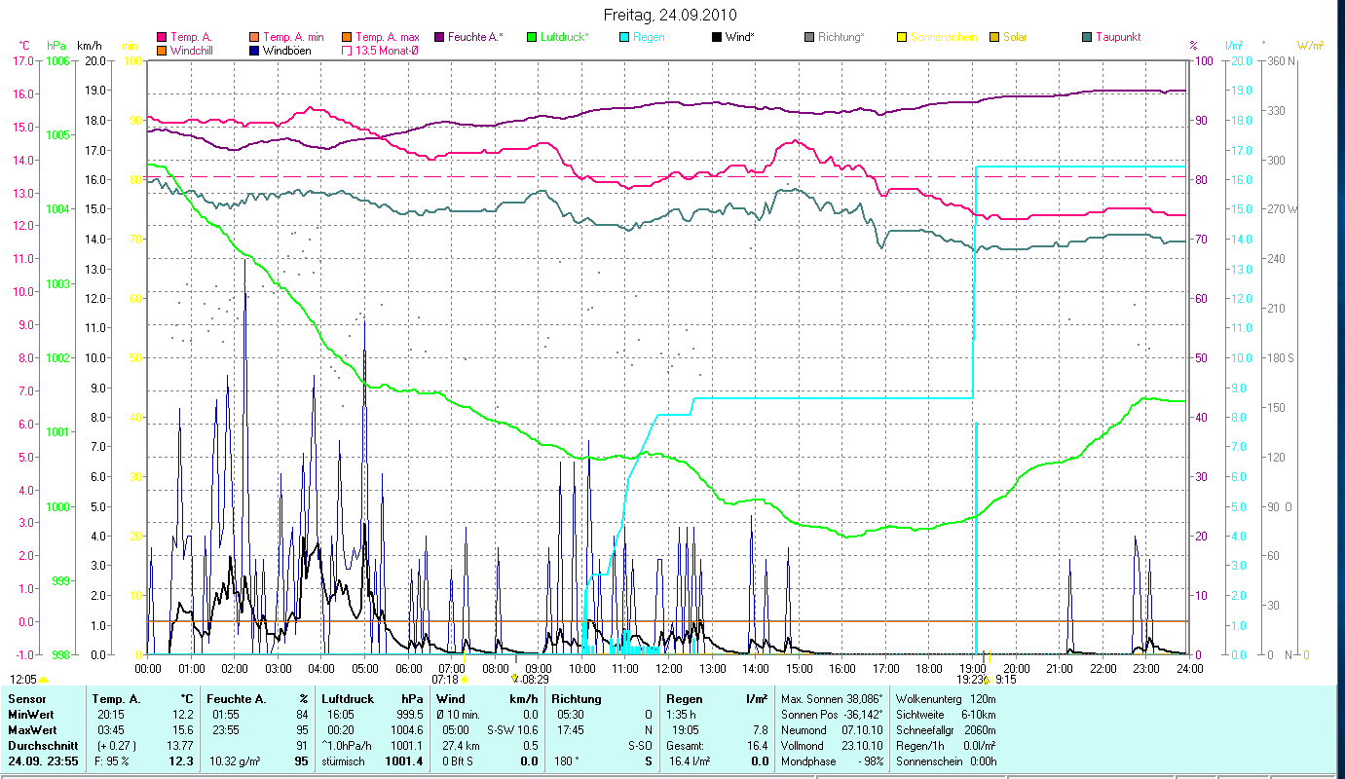
Task: Click the Gesamt: rain total label
Action: click(687, 746)
